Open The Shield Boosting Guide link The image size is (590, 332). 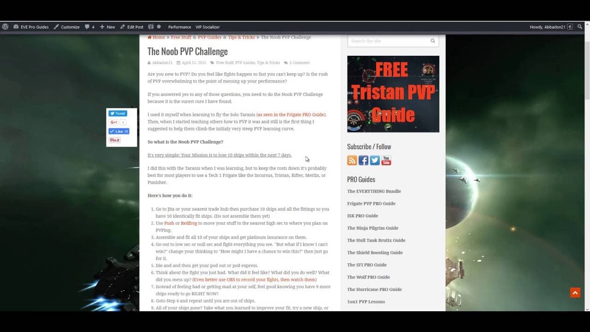pyautogui.click(x=375, y=253)
